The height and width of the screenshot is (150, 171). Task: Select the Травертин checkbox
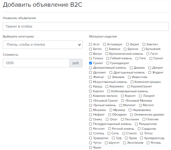(x=90, y=138)
